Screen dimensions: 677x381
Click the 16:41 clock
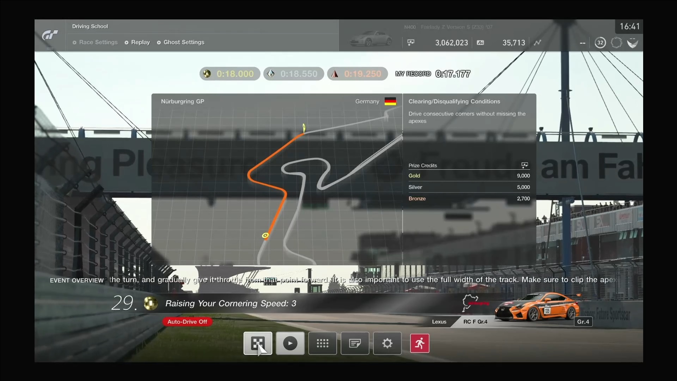(x=629, y=26)
